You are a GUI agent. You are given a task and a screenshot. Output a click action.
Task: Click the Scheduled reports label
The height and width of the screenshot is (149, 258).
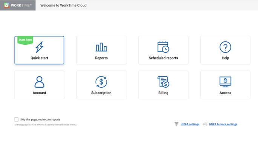click(163, 58)
